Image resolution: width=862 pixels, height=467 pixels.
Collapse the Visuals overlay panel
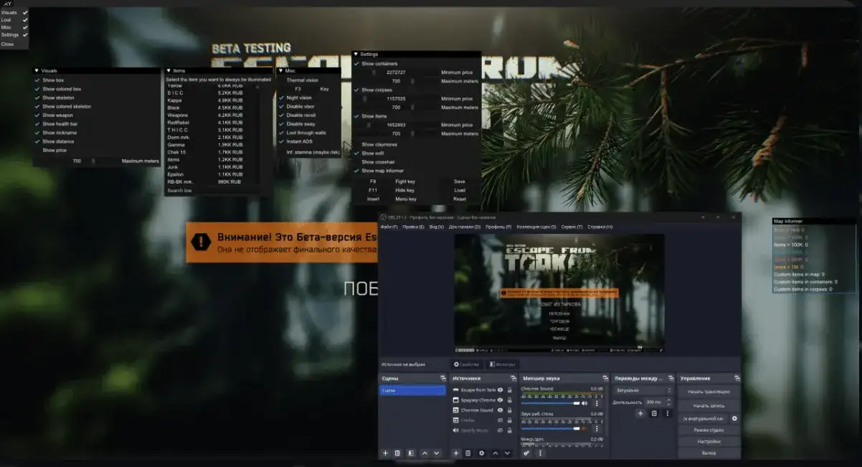coord(36,71)
